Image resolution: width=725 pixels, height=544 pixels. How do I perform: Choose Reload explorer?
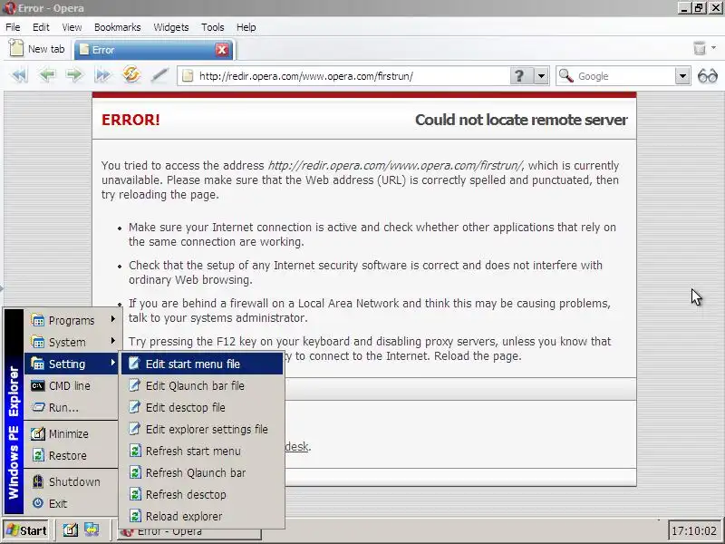[202, 516]
